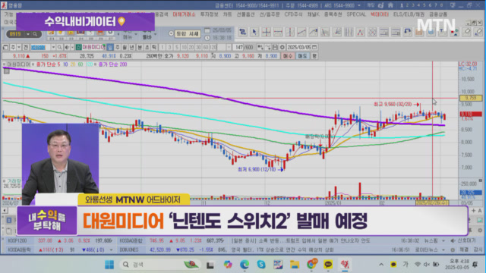This screenshot has height=273, width=486.
Task: Select the 년 (yearly) period toggle
Action: click(131, 47)
